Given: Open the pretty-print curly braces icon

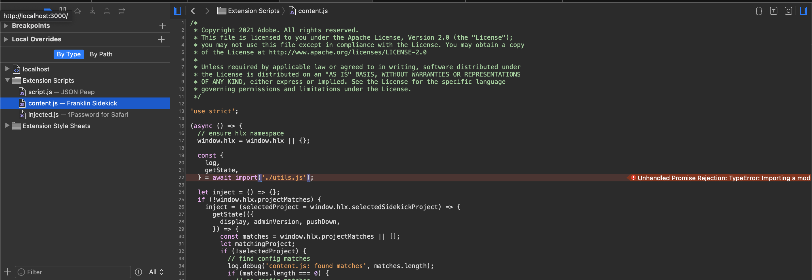Looking at the screenshot, I should (x=759, y=11).
